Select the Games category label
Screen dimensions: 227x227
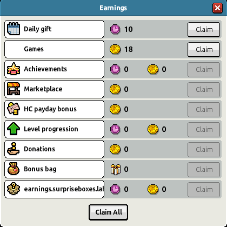[x=34, y=49]
